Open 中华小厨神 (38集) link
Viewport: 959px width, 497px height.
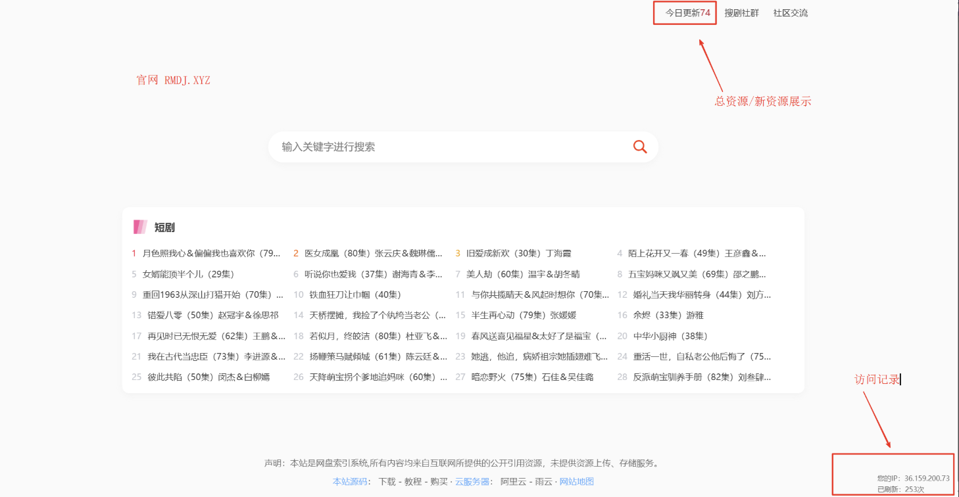click(x=670, y=336)
